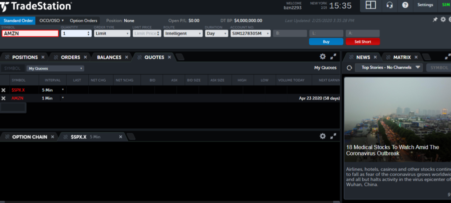Switch to the Positions tab

tap(25, 57)
